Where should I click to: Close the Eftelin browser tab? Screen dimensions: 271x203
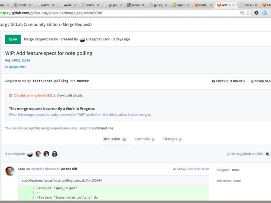[x=30, y=5]
